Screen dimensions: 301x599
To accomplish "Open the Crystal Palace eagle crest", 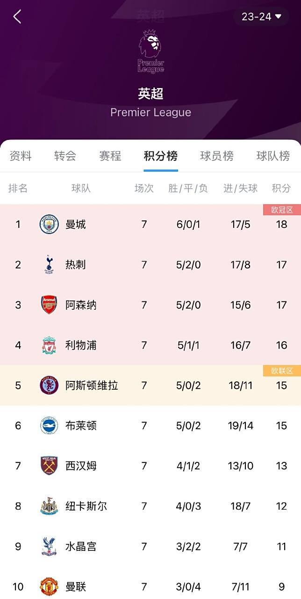I will (x=48, y=546).
